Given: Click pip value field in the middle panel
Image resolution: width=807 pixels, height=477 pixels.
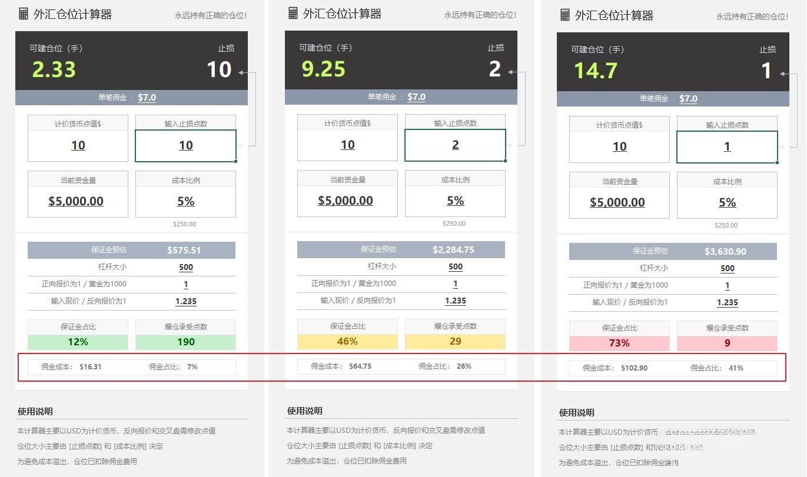Looking at the screenshot, I should click(347, 145).
